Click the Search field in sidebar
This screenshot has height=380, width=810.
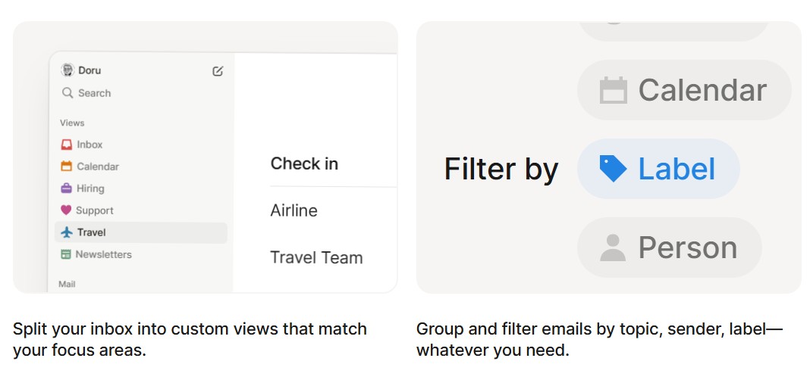click(x=95, y=93)
